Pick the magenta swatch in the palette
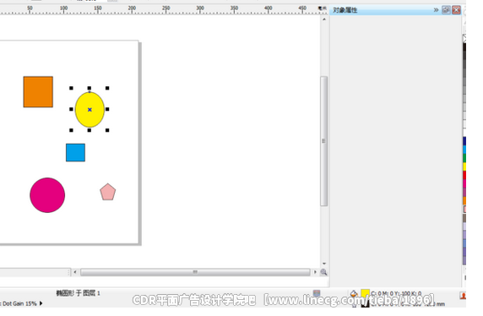Image resolution: width=483 pixels, height=316 pixels. coord(464,183)
